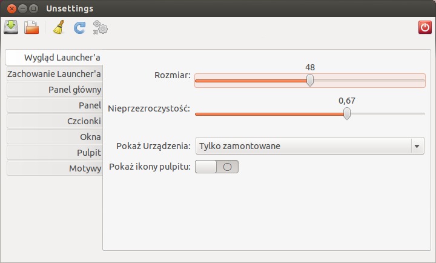Open the load settings folder icon
This screenshot has height=263, width=436.
(31, 27)
